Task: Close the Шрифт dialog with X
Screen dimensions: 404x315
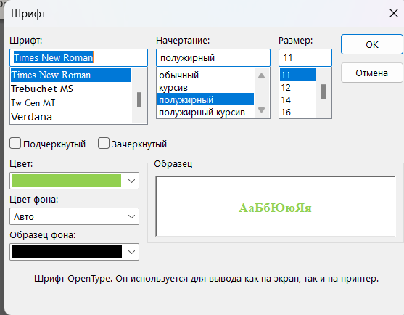Action: (393, 13)
